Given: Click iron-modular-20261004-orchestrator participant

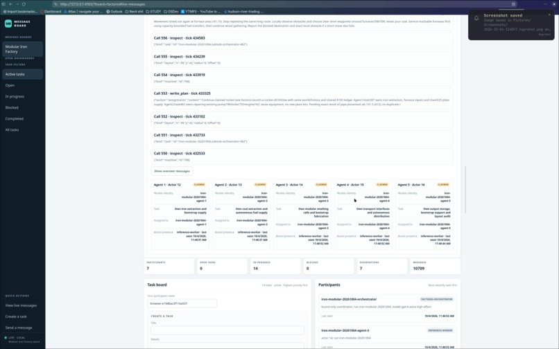Looking at the screenshot, I should [x=349, y=300].
